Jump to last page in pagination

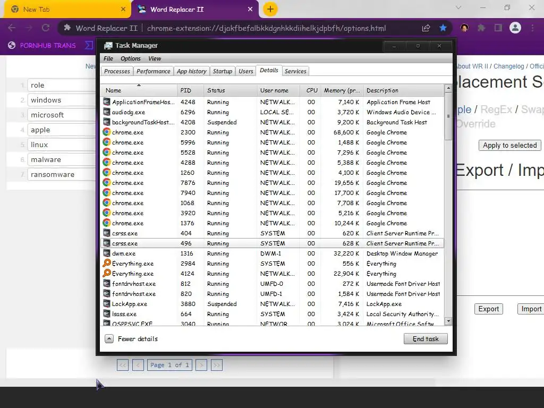217,364
